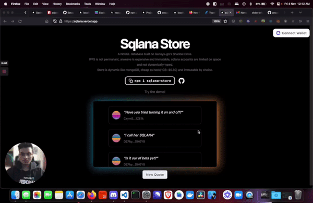Click the 5:00 recording timer
The image size is (313, 203).
(x=4, y=63)
